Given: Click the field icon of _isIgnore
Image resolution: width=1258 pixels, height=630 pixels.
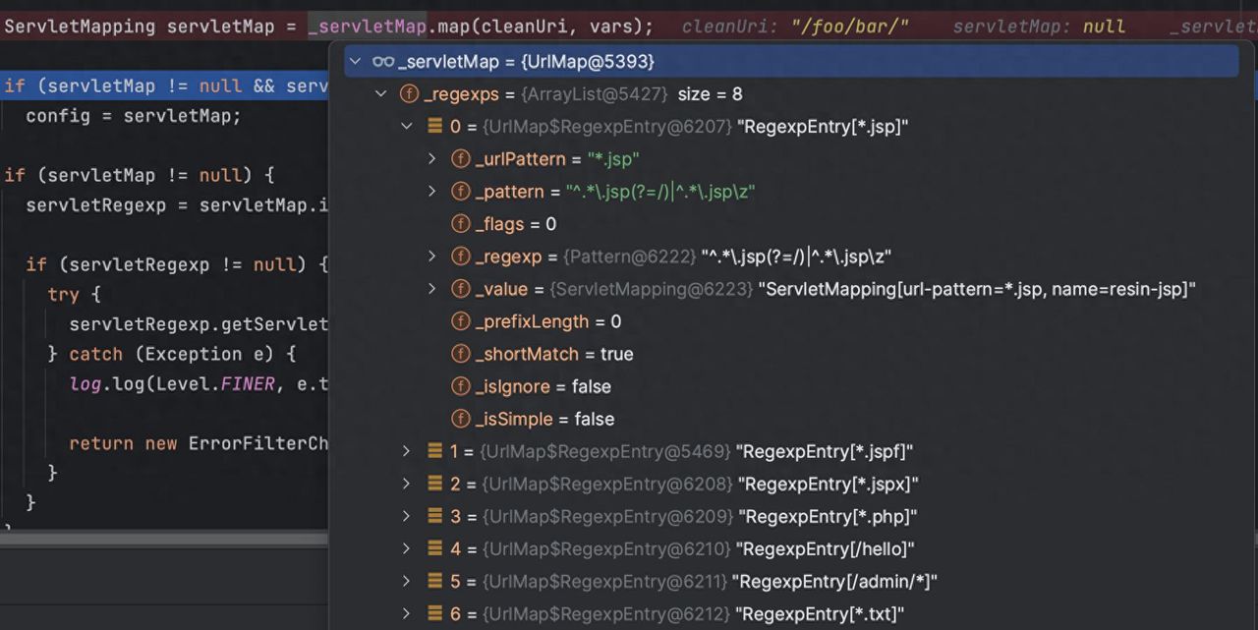Looking at the screenshot, I should coord(460,386).
